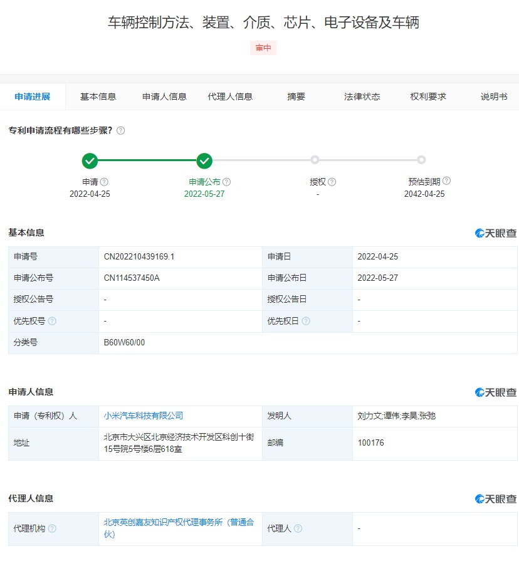Image resolution: width=519 pixels, height=566 pixels.
Task: Switch to 申请进展 tab
Action: point(33,97)
